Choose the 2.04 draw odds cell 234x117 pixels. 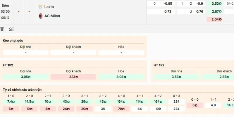pyautogui.click(x=214, y=20)
